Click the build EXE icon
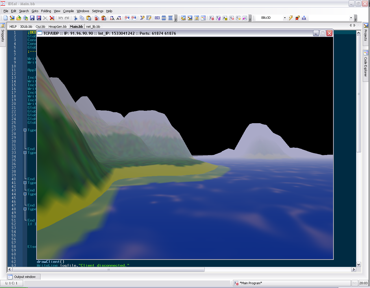 304,18
